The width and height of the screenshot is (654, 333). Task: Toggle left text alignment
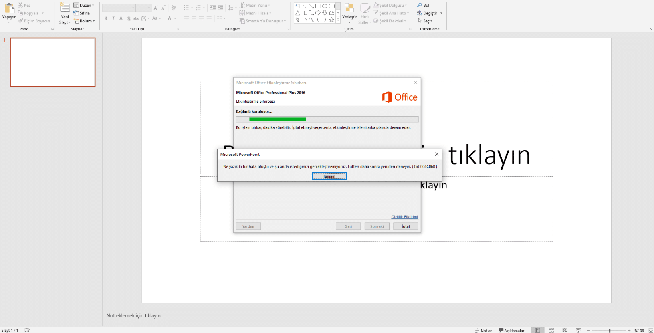[x=186, y=18]
